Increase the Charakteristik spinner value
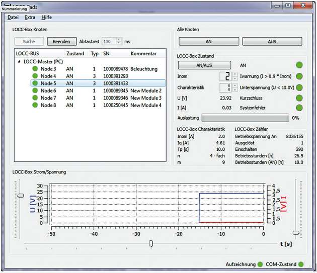The height and width of the screenshot is (273, 317). pos(235,85)
